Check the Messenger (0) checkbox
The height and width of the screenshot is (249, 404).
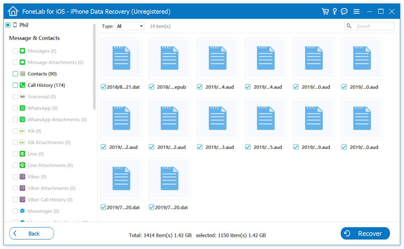click(15, 211)
